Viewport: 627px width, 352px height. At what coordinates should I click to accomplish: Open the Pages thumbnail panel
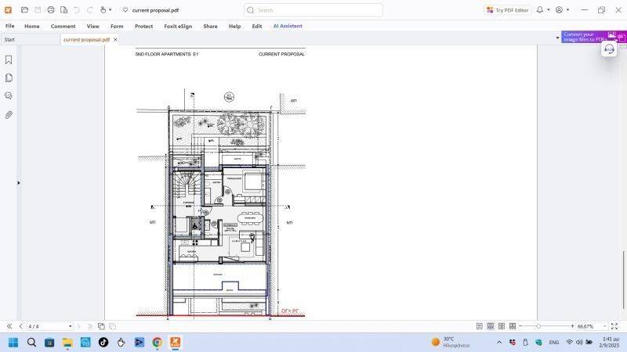click(9, 78)
